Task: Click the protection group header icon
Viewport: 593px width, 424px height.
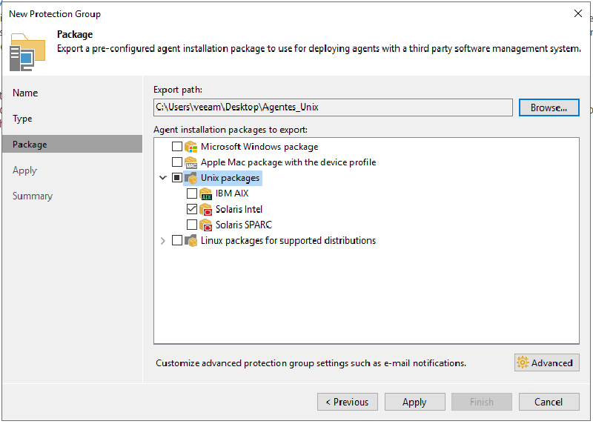Action: coord(27,52)
